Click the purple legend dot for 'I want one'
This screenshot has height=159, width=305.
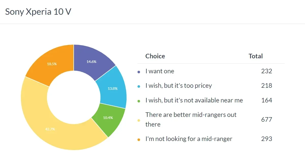coord(139,72)
